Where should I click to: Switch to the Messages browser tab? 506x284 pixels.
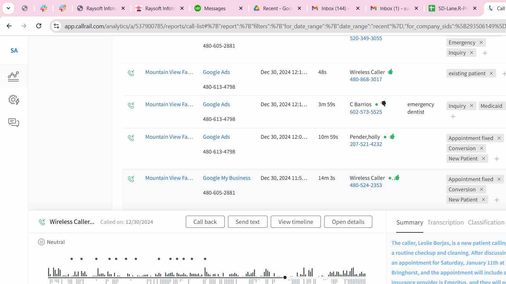point(215,8)
